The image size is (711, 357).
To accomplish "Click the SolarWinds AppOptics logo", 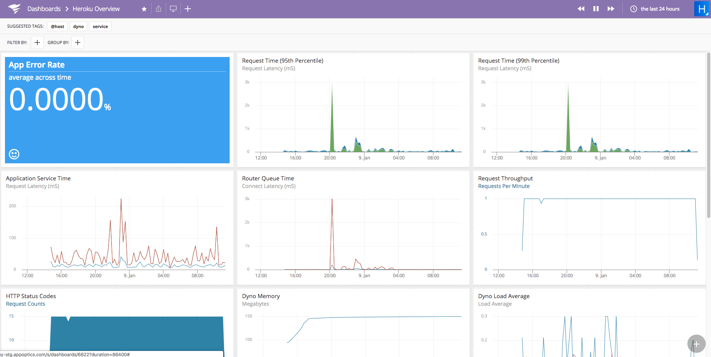I will tap(14, 8).
